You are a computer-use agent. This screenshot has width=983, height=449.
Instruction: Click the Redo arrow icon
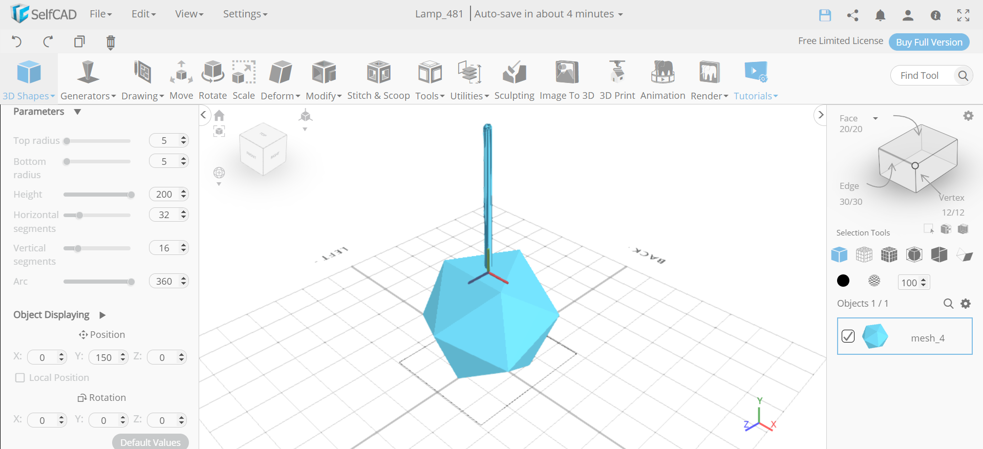(48, 41)
